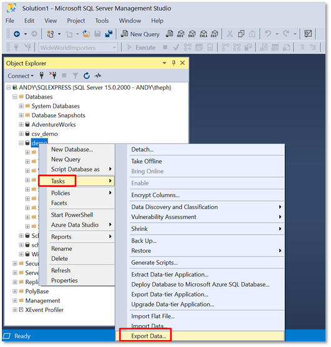Click Take Offline in Tasks submenu
The height and width of the screenshot is (347, 331).
click(x=200, y=162)
